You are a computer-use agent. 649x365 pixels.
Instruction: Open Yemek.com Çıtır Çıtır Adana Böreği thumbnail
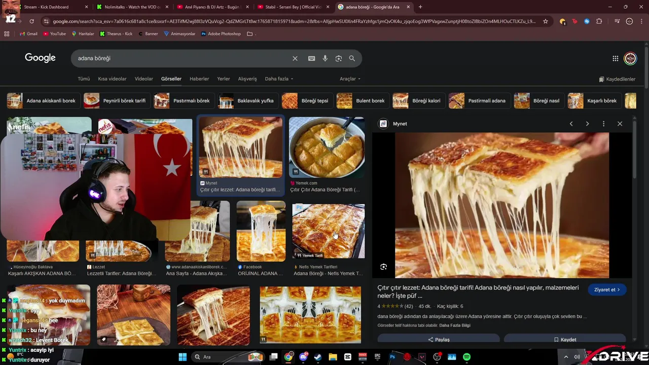coord(327,148)
